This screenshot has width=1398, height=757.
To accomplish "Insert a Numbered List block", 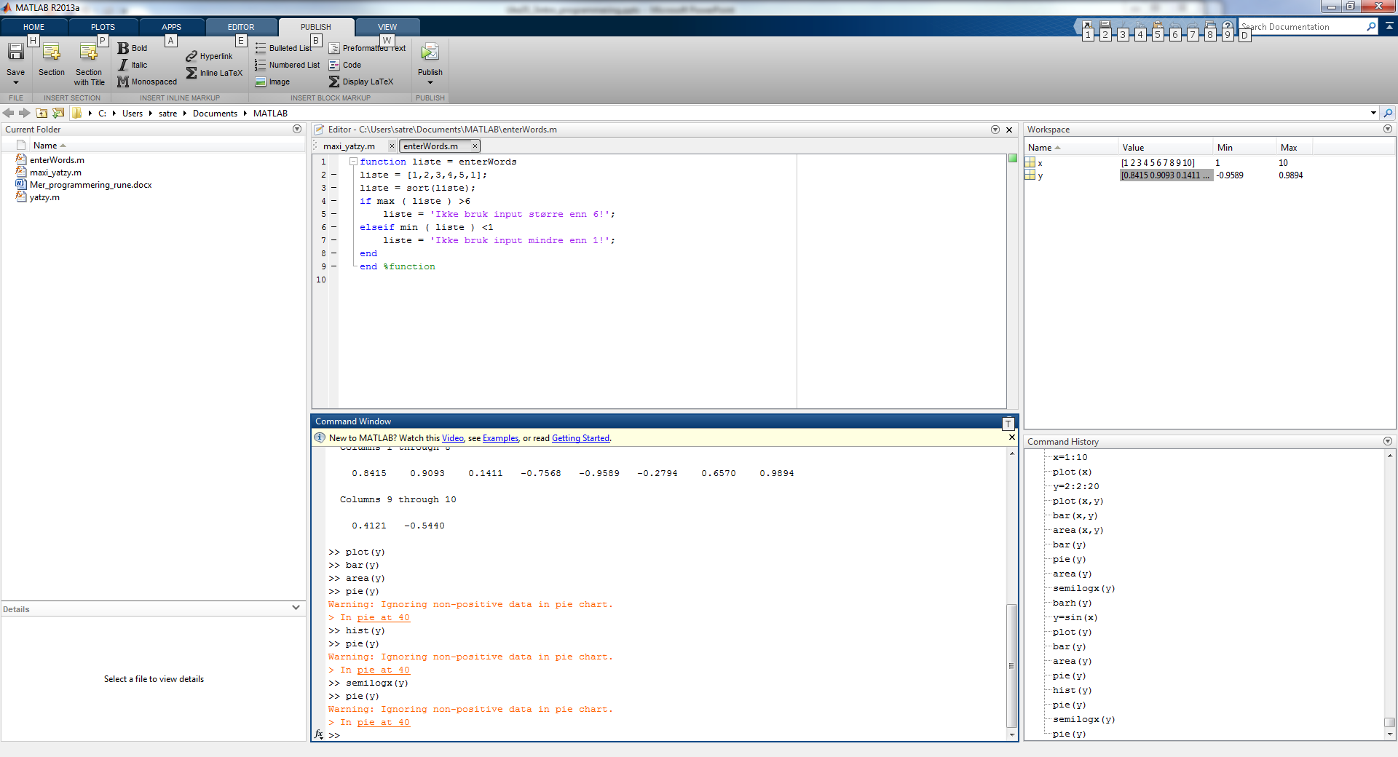I will (x=288, y=65).
